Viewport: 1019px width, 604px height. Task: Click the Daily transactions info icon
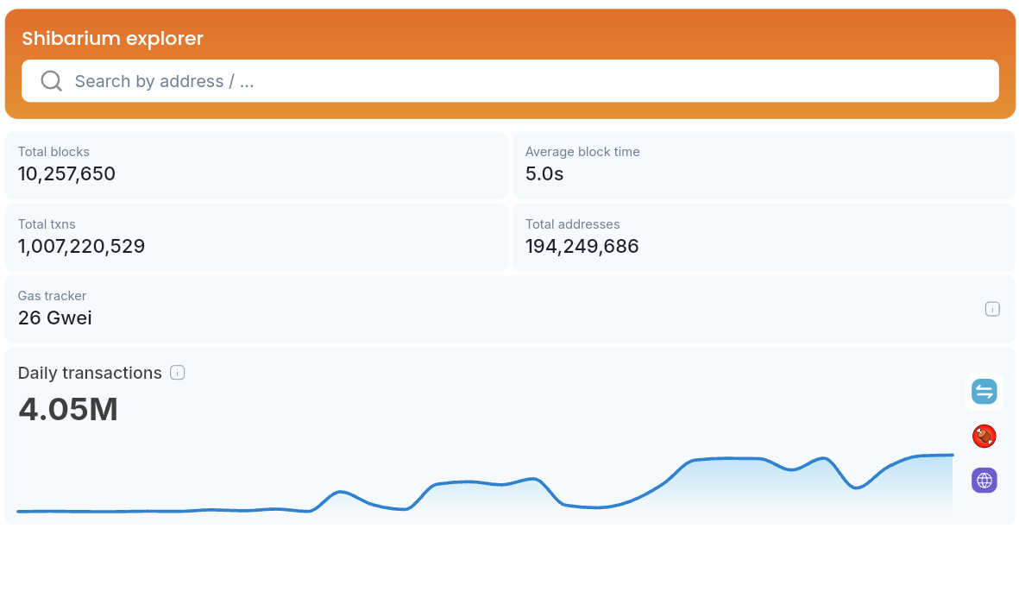[178, 372]
